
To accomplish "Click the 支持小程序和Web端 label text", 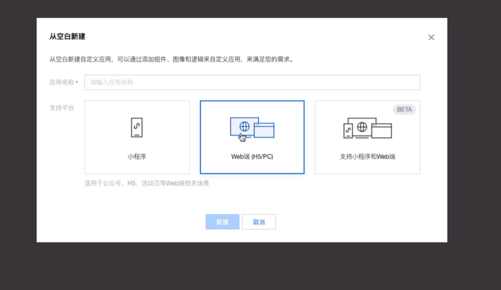I will pyautogui.click(x=367, y=157).
